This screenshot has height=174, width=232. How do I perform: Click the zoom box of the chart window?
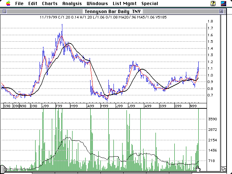[x=221, y=11]
